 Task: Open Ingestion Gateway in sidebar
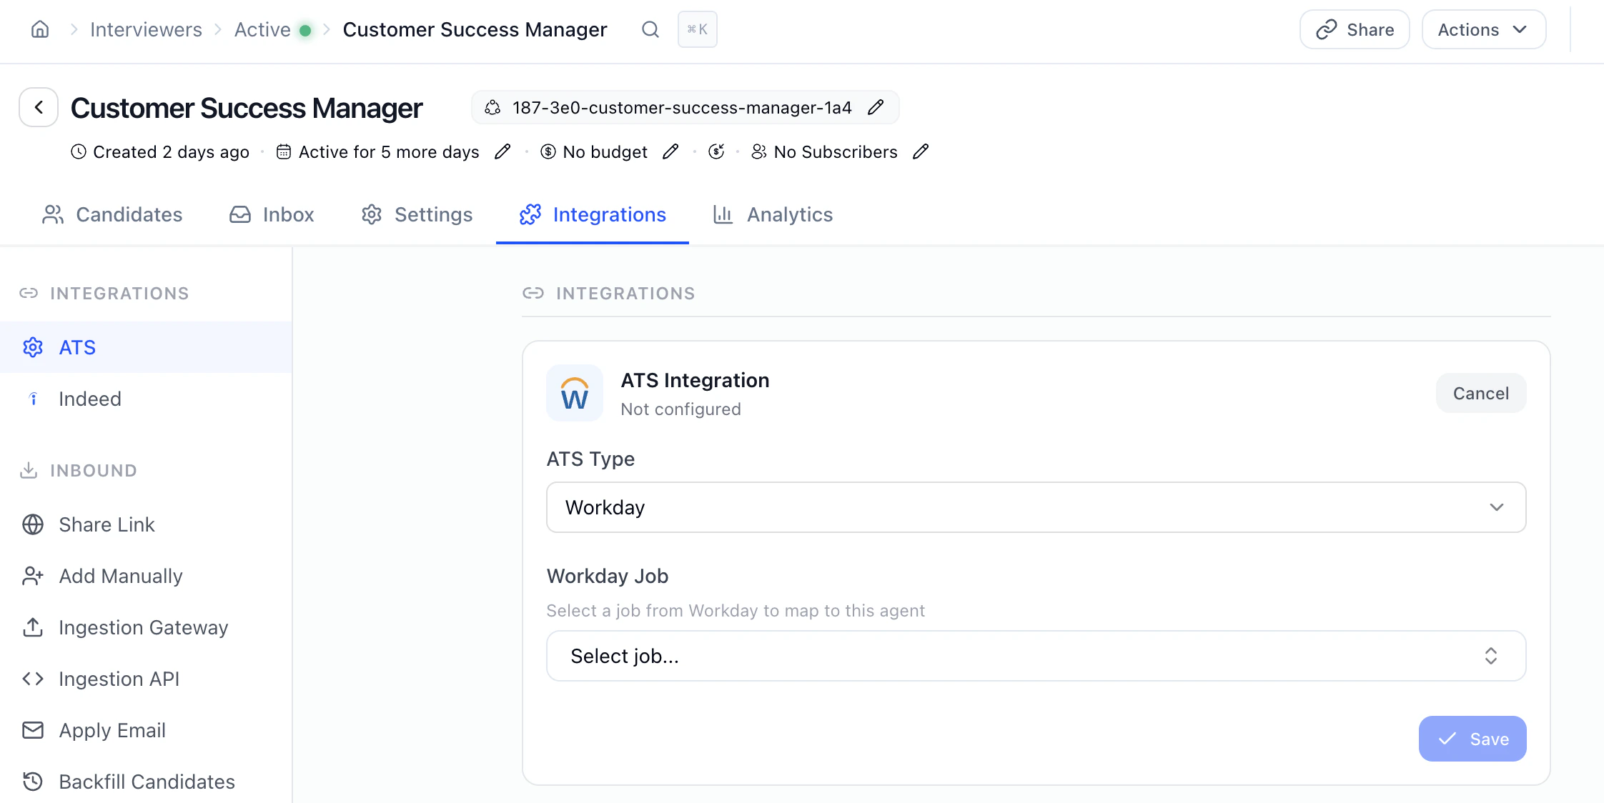pos(146,627)
